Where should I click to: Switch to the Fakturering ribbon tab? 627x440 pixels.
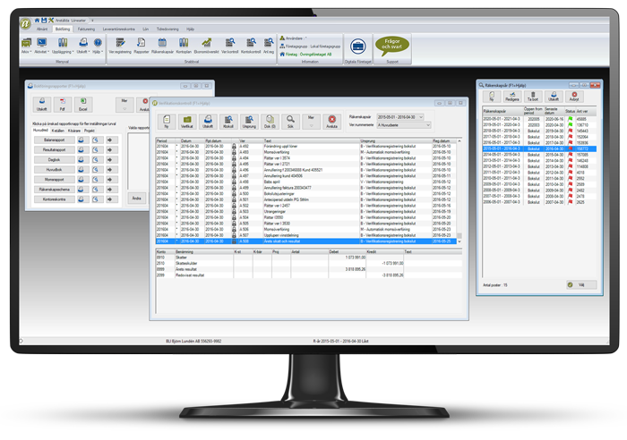click(86, 29)
